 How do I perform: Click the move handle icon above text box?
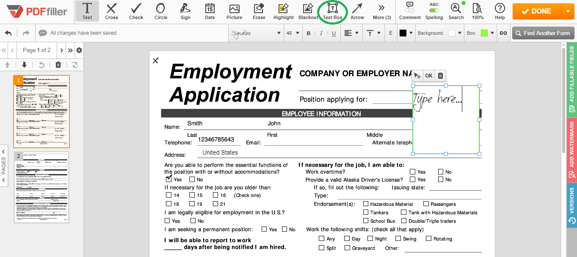[417, 76]
